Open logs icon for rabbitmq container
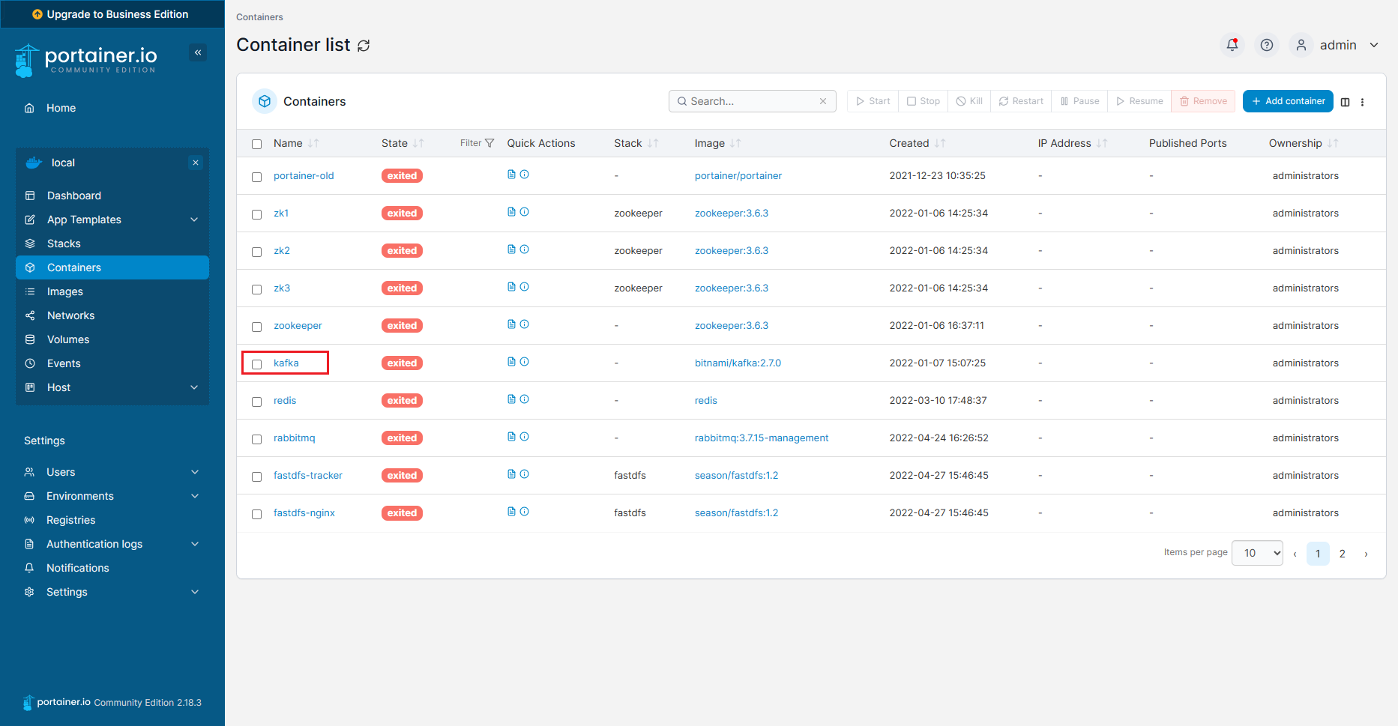The image size is (1398, 726). (x=511, y=437)
